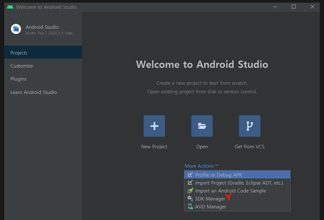Open AVD Manager from the menu
The image size is (324, 220).
point(237,206)
